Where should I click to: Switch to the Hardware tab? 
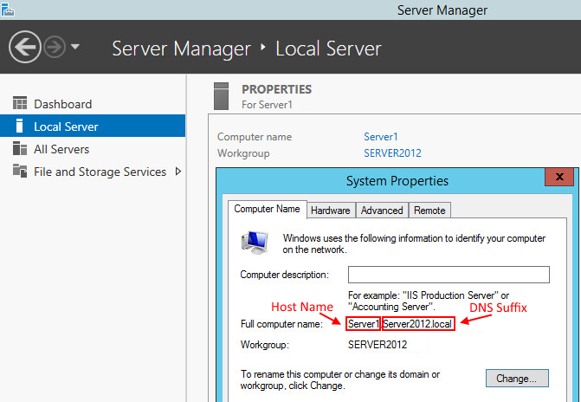(x=331, y=211)
